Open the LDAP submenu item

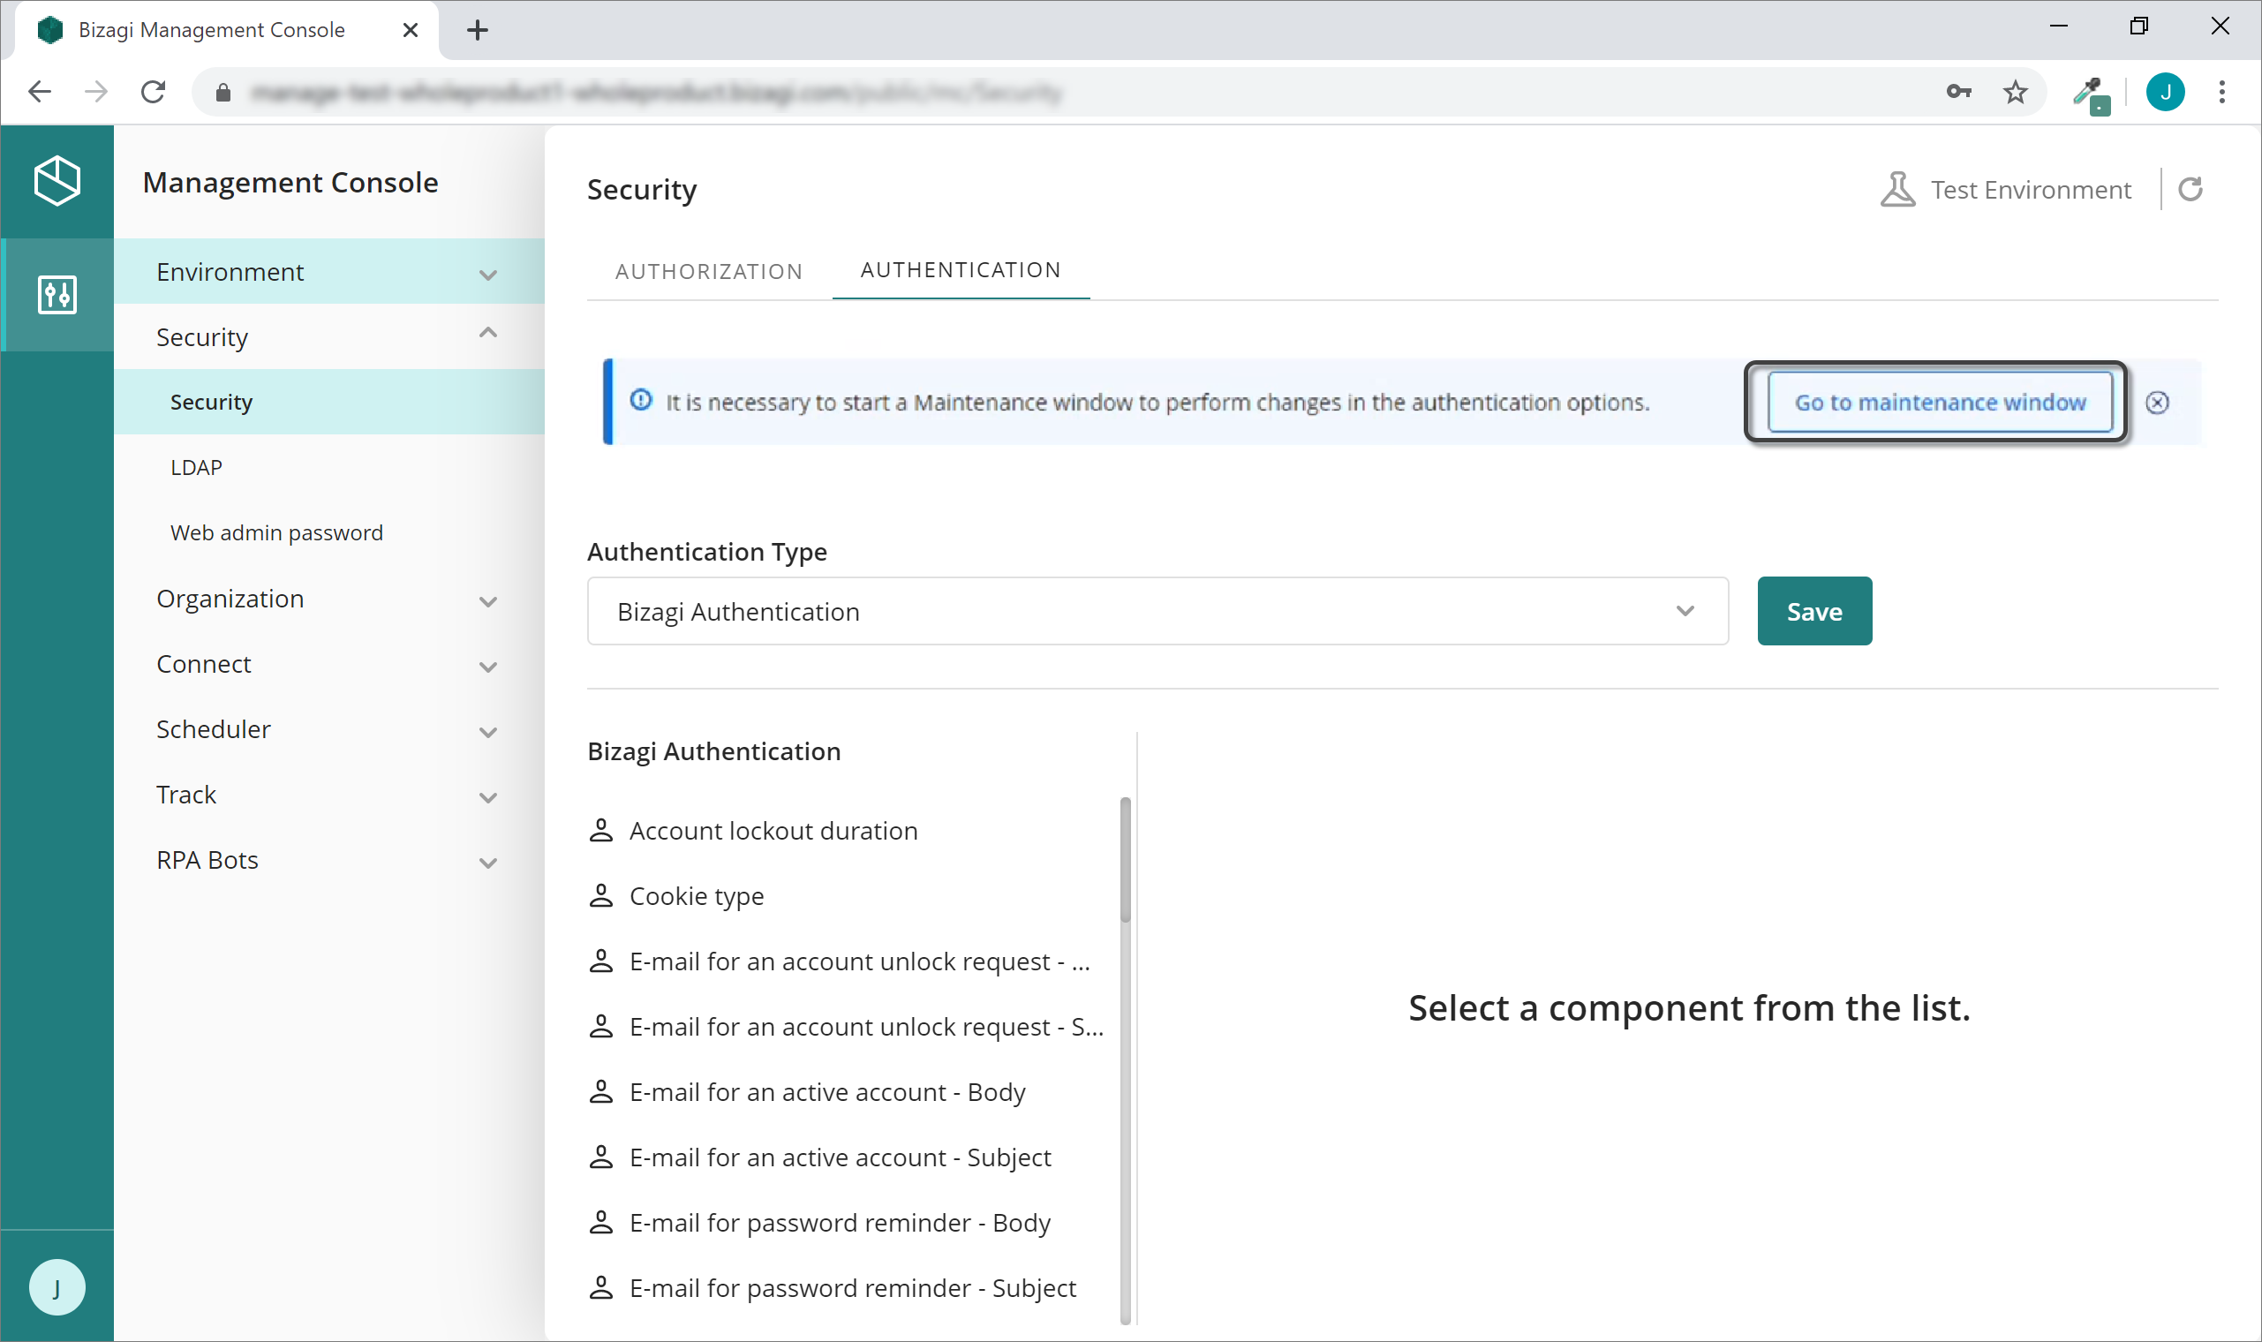click(329, 468)
